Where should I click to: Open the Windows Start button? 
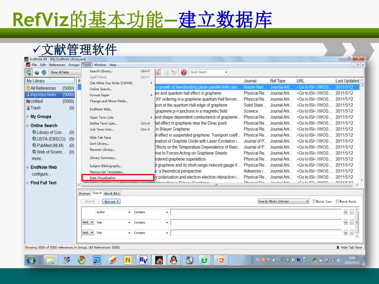pyautogui.click(x=31, y=260)
